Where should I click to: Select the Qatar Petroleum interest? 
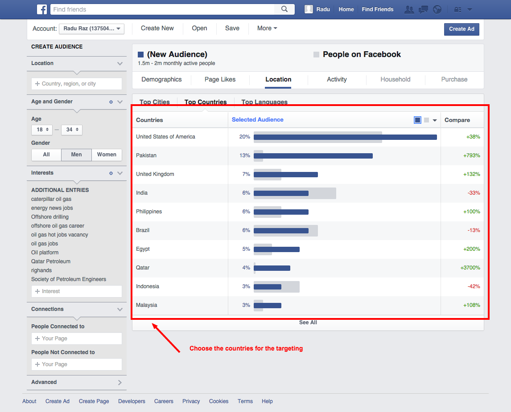coord(51,261)
